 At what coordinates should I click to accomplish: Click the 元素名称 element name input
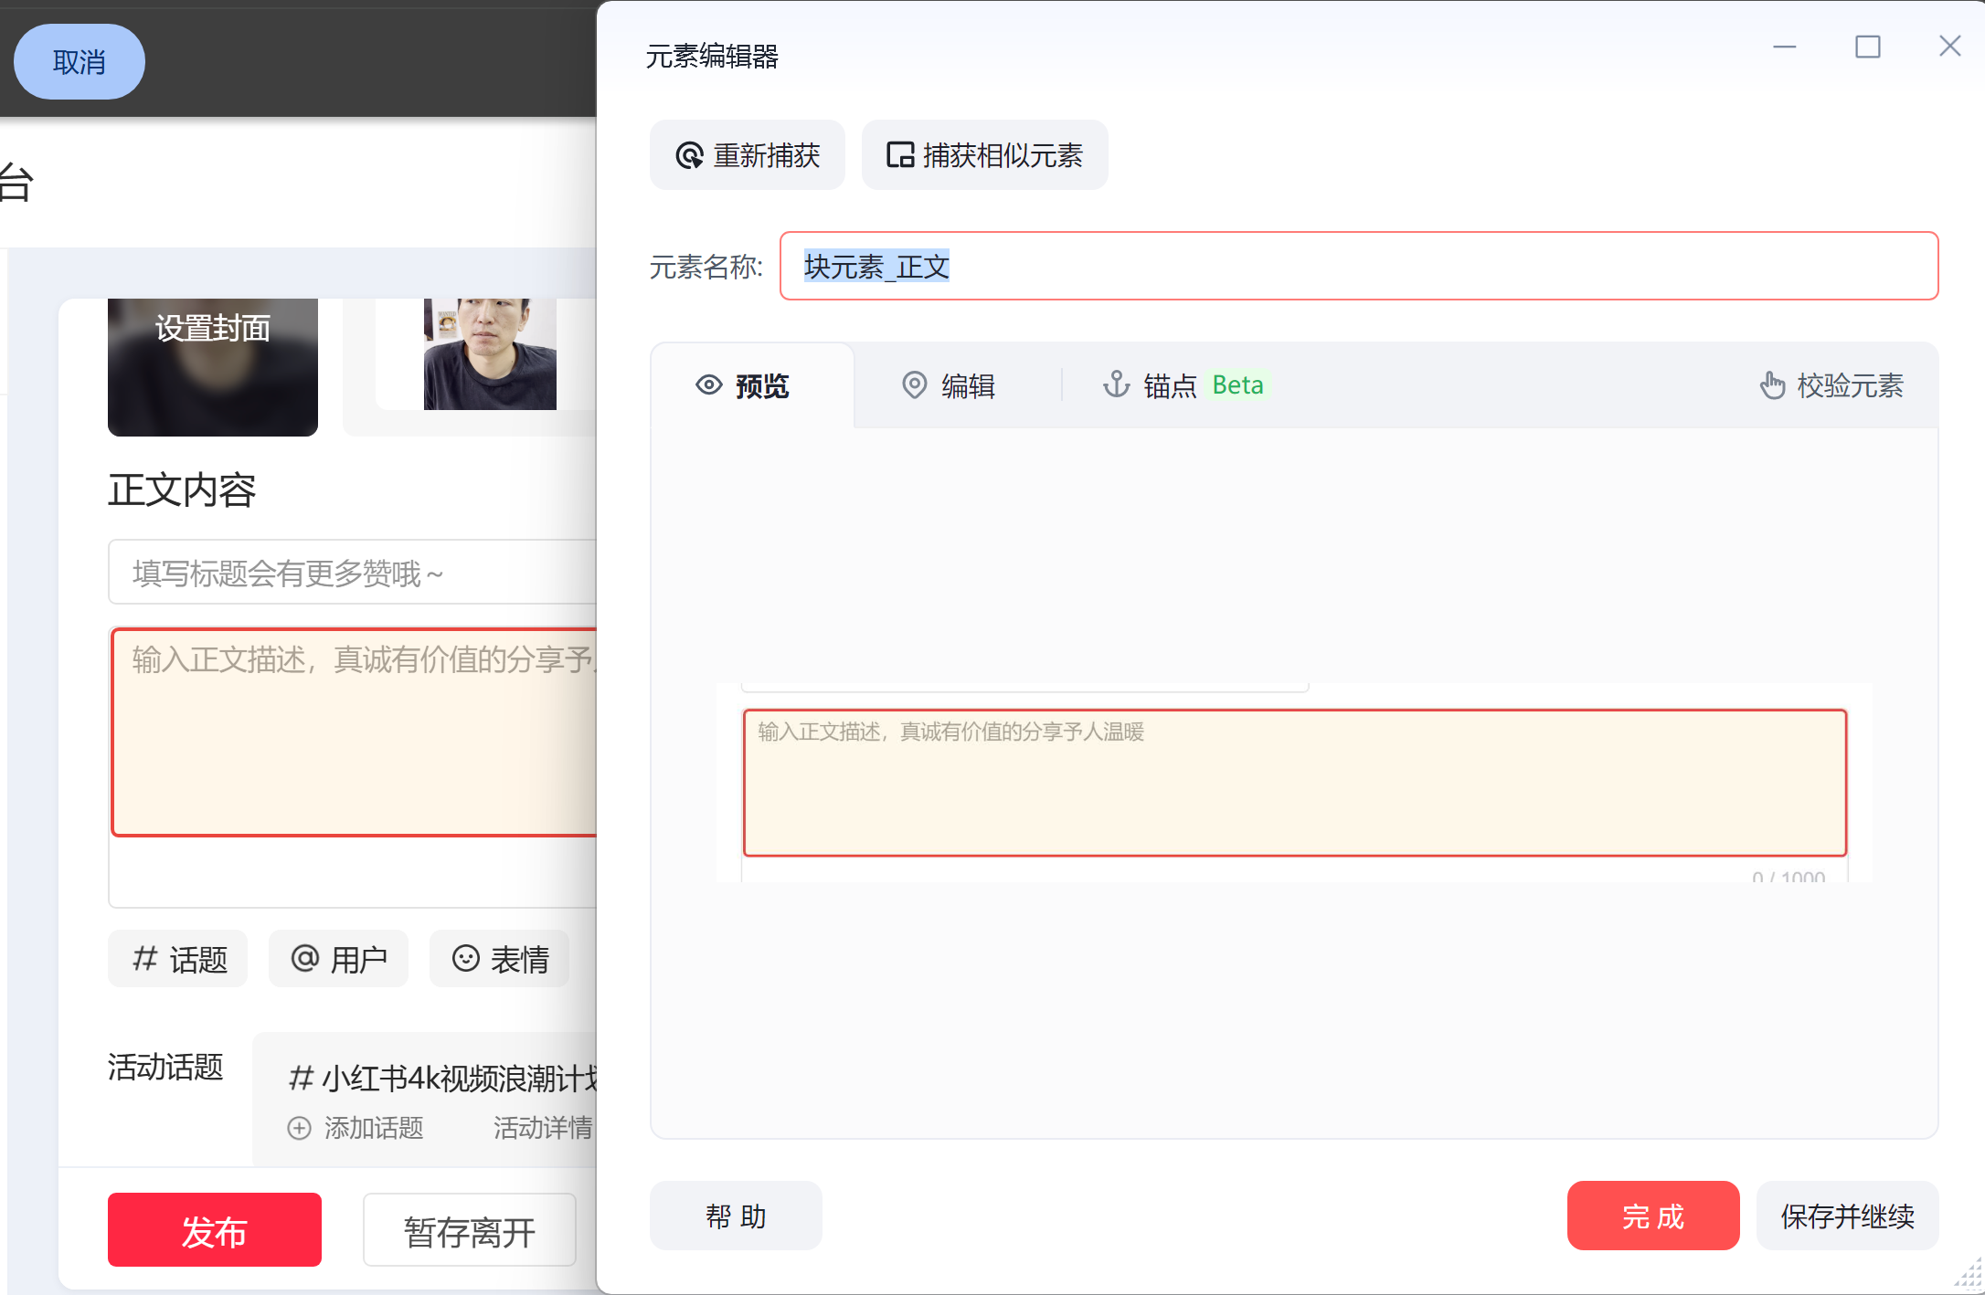point(1358,267)
